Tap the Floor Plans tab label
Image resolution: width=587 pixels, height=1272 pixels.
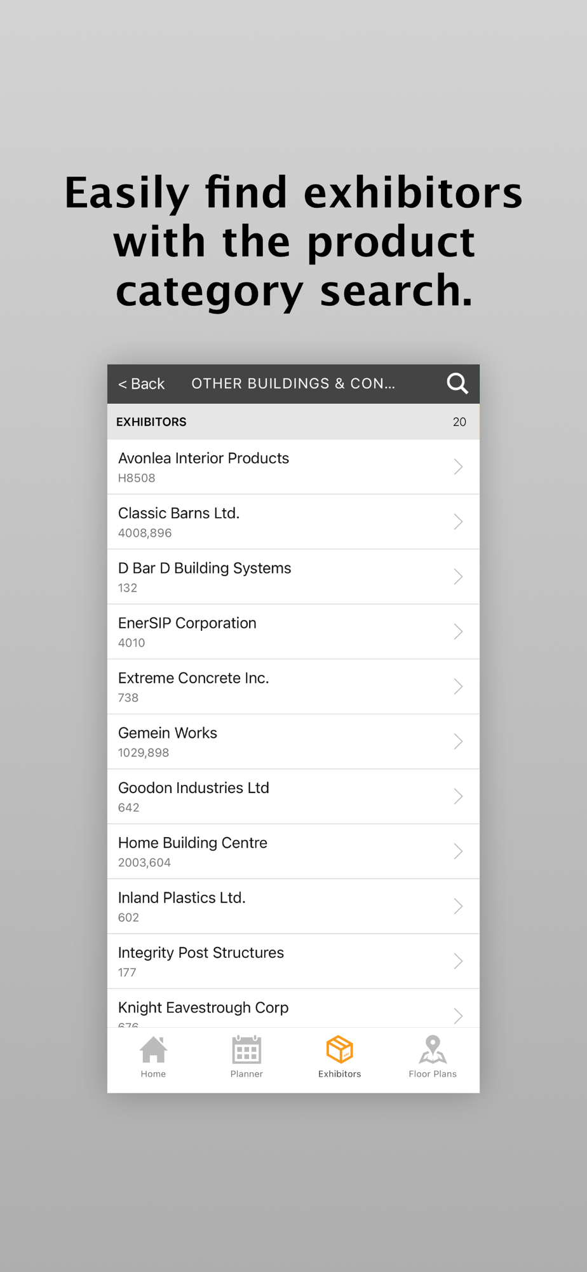[x=433, y=1074]
